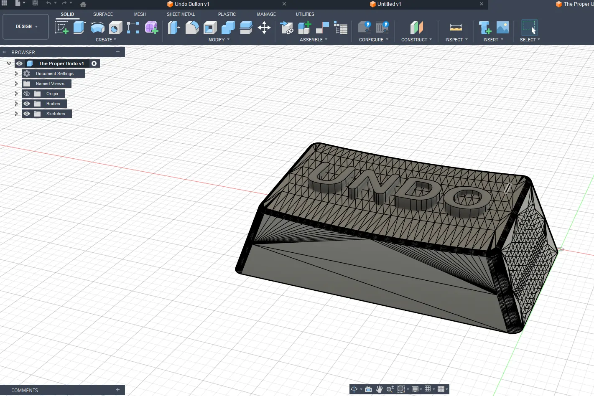
Task: Select the Look At icon
Action: tap(368, 389)
